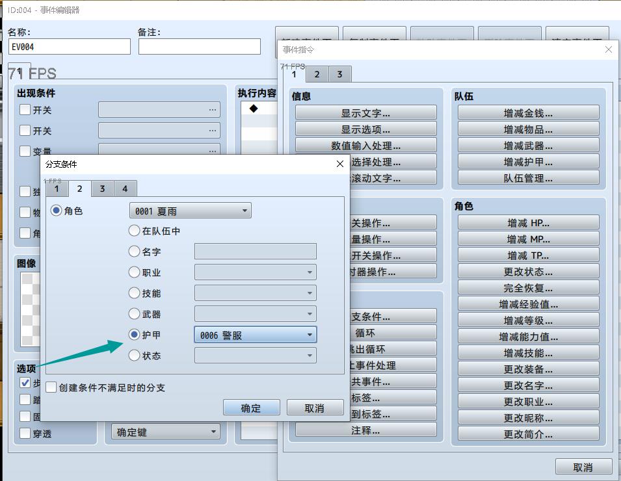The image size is (621, 481).
Task: Select the 名字 radio option
Action: tap(134, 252)
